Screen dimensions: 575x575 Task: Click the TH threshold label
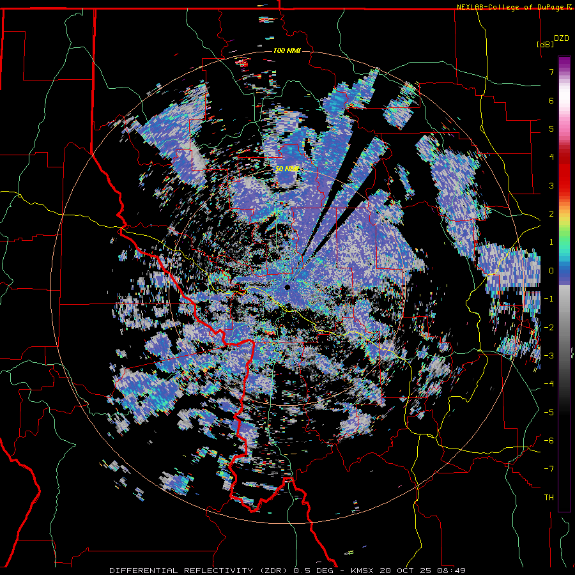pyautogui.click(x=549, y=498)
